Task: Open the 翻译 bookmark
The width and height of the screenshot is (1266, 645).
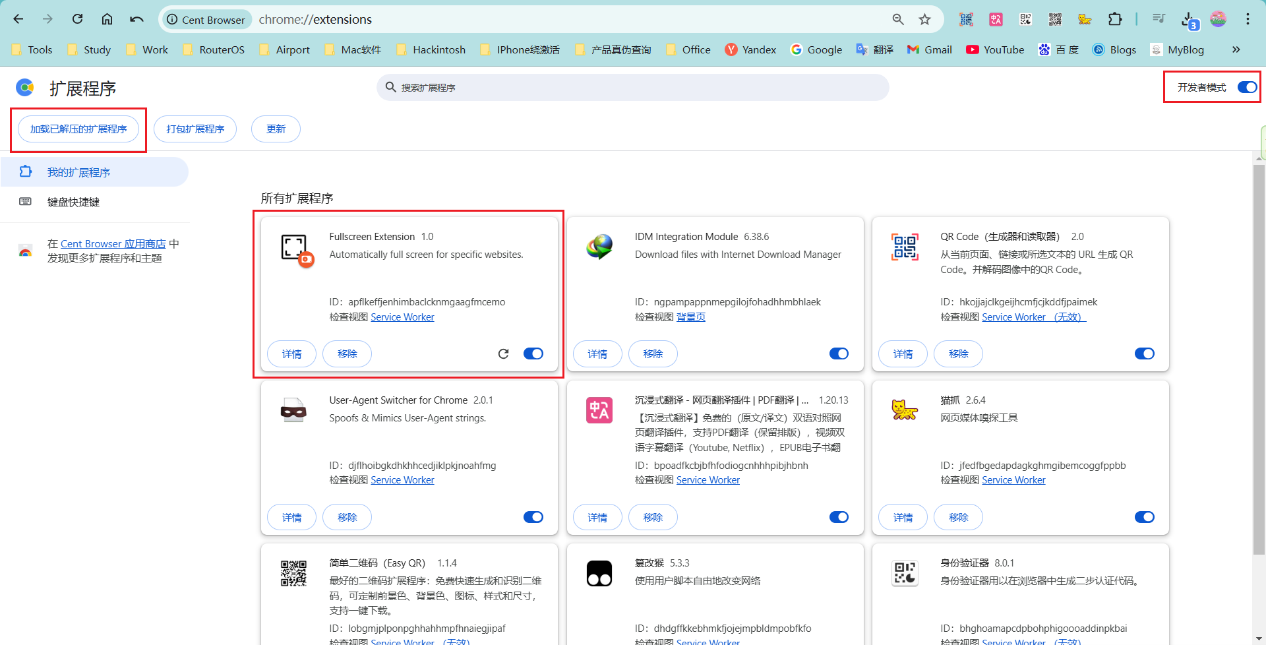Action: pyautogui.click(x=875, y=49)
